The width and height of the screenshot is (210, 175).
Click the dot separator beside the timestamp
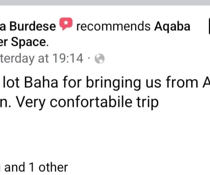coord(89,59)
